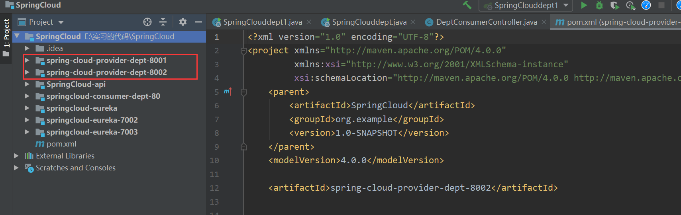681x215 pixels.
Task: Select springcloud-eureka module name
Action: click(x=82, y=108)
